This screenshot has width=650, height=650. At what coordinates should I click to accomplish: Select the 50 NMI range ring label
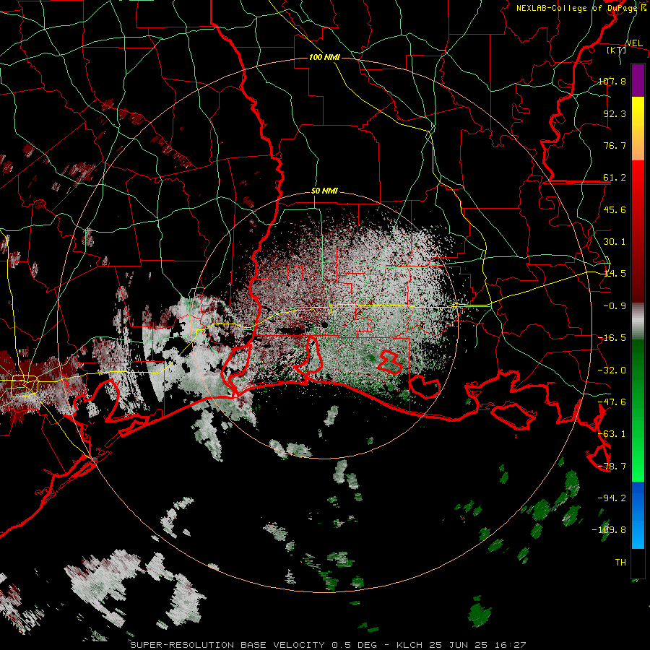click(x=324, y=191)
